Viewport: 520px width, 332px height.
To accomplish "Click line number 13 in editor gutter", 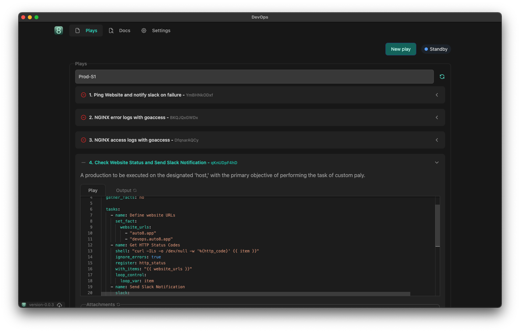I will [90, 251].
